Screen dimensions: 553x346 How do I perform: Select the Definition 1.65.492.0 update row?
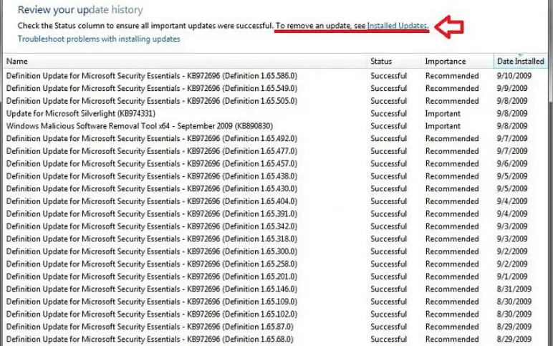tap(275, 138)
